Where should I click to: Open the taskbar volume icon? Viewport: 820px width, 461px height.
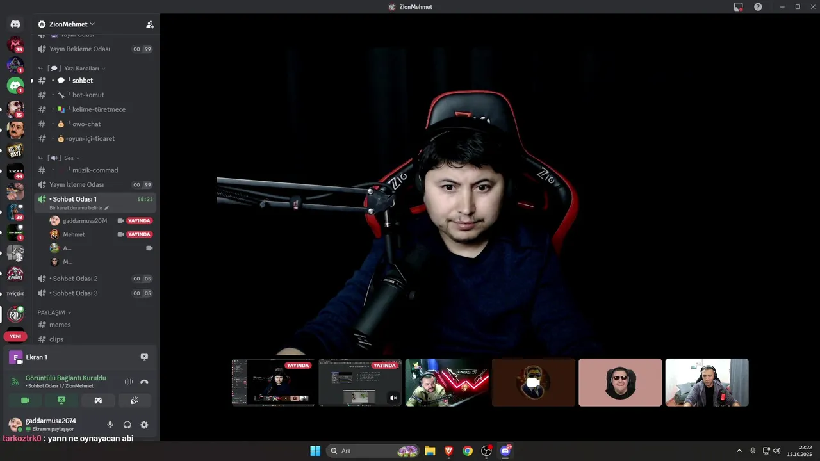click(x=777, y=451)
